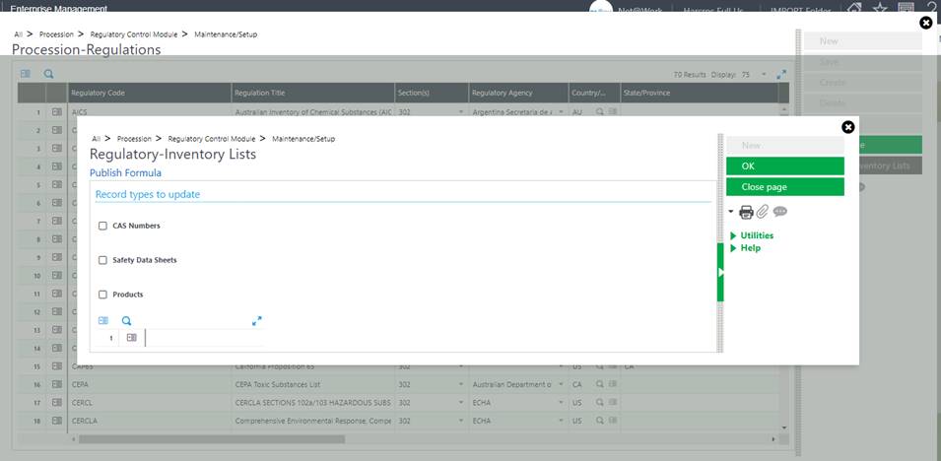The image size is (941, 461).
Task: Select Regulatory Control Module breadcrumb in dialog
Action: click(x=211, y=139)
